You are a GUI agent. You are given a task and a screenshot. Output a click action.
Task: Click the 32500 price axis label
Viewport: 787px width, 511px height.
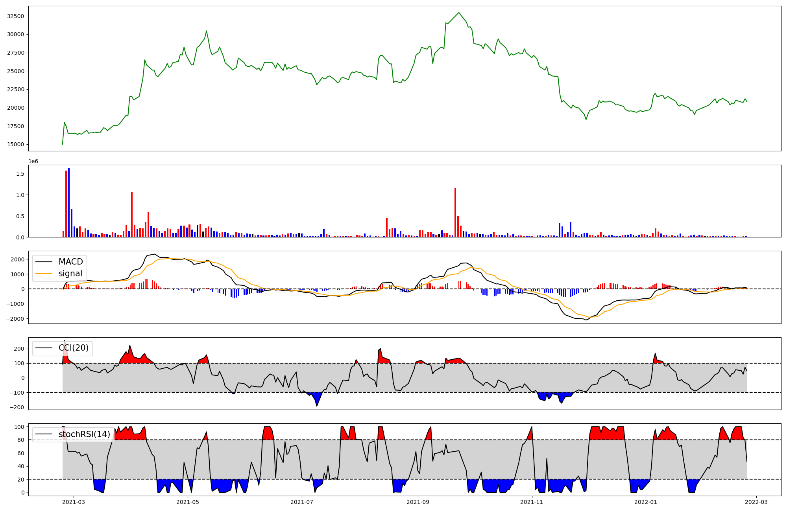click(16, 16)
